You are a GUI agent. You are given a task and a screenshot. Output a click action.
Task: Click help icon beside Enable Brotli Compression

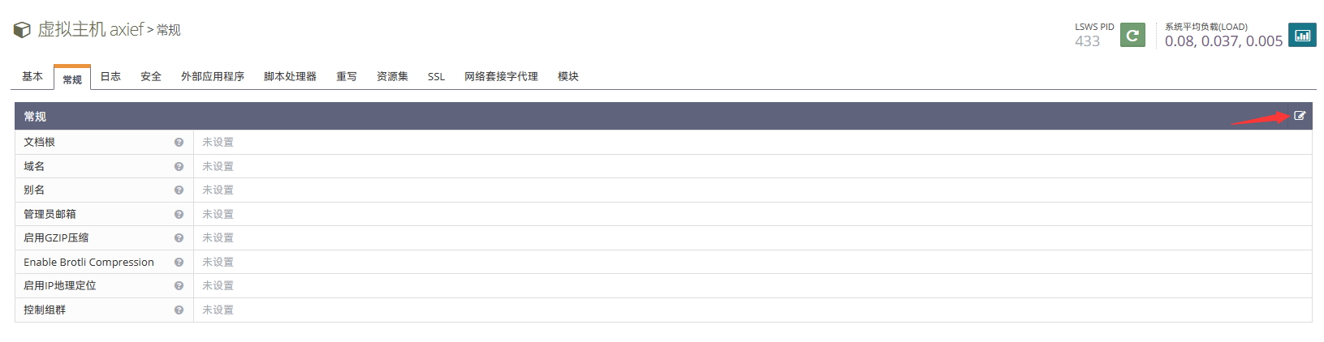point(179,262)
